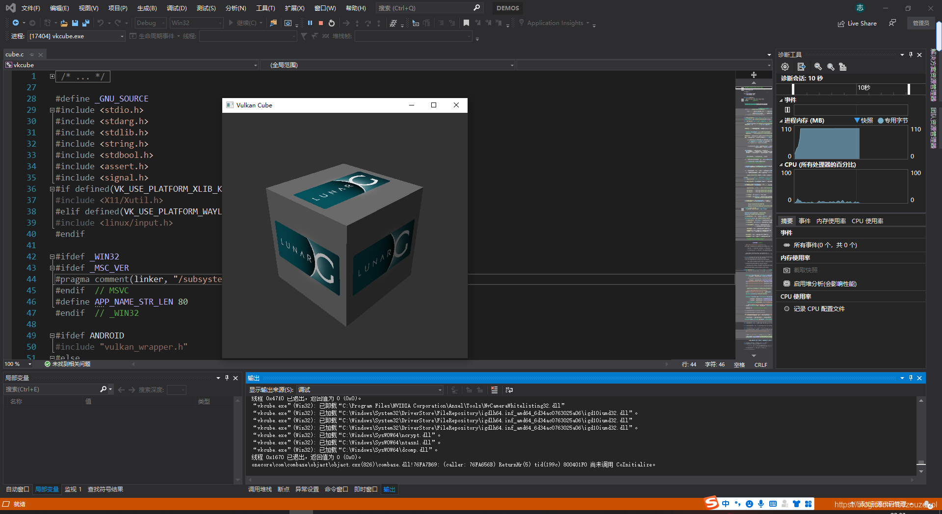Open the 生成(B) menu
942x514 pixels.
pos(147,8)
